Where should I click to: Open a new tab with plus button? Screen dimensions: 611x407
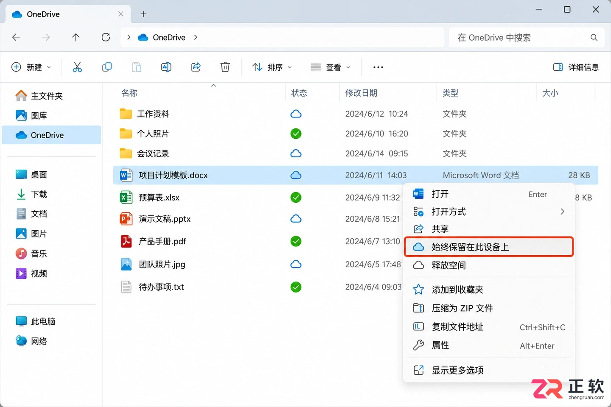click(x=143, y=14)
